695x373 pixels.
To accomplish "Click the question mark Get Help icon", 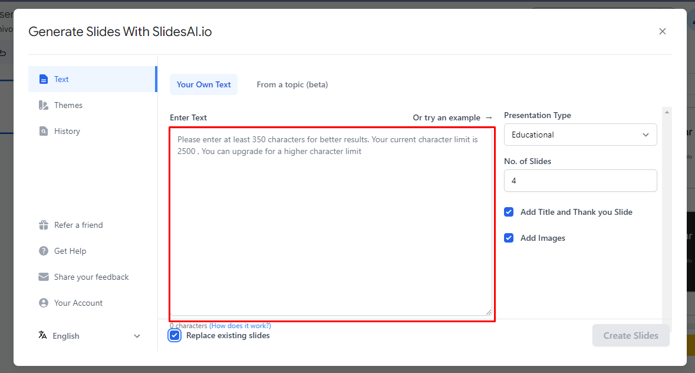I will tap(44, 251).
